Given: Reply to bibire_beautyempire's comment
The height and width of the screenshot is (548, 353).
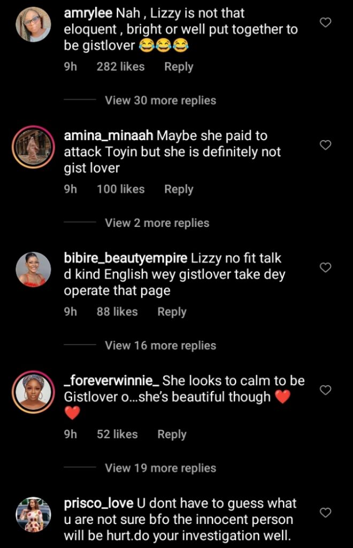Looking at the screenshot, I should pyautogui.click(x=172, y=312).
